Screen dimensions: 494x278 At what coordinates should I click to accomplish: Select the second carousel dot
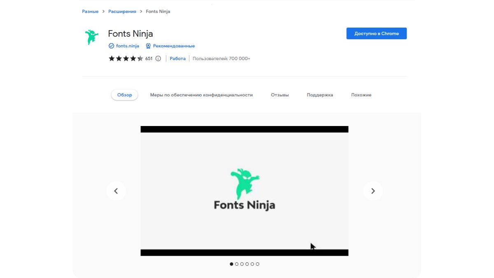pos(236,264)
